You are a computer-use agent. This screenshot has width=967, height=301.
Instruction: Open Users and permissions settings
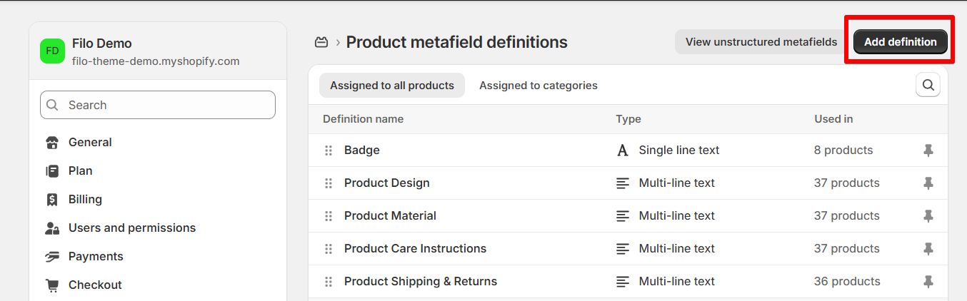click(x=131, y=228)
